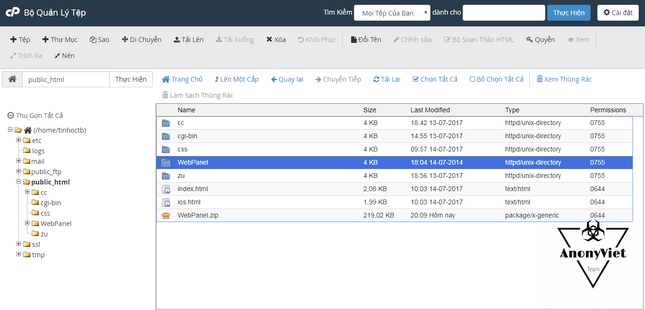Navigate home via Trang Chủ

[x=182, y=79]
